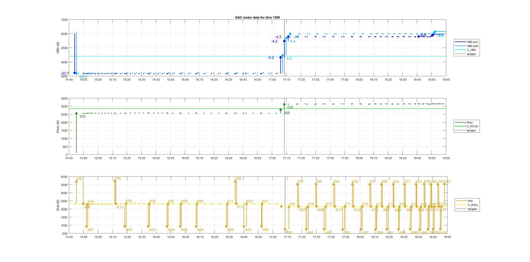
Task: Click the "19:00" time tick under VBD plot
Action: [x=446, y=80]
